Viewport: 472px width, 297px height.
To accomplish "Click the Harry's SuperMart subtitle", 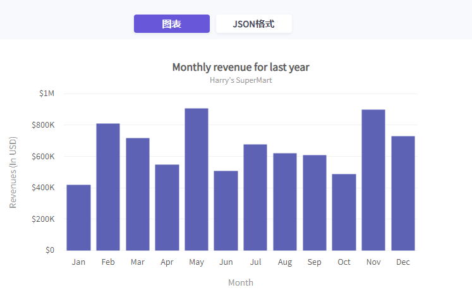I will tap(241, 80).
